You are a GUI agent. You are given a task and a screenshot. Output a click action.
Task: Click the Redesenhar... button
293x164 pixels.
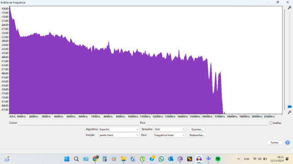tap(197, 135)
